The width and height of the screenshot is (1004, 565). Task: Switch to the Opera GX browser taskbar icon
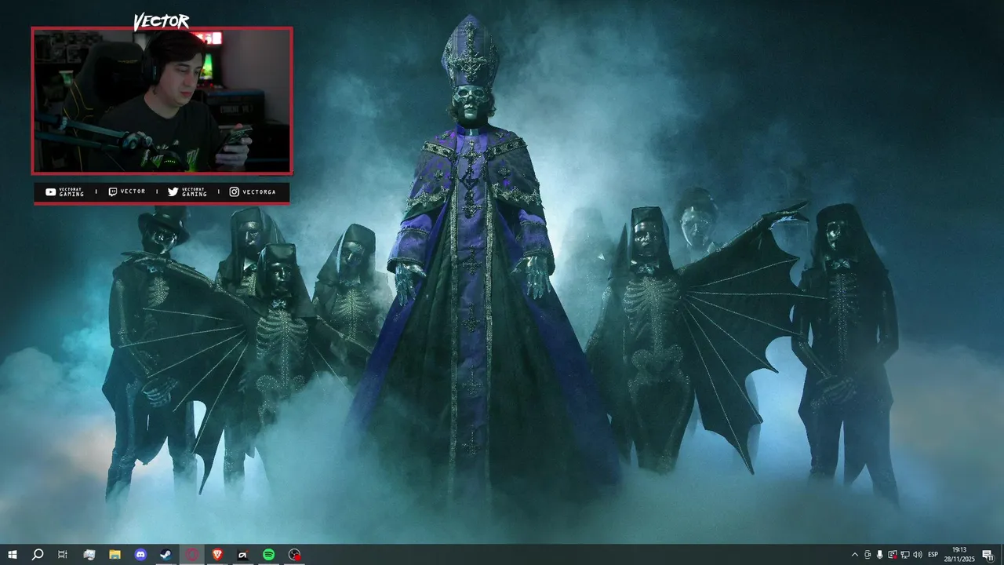pos(191,555)
